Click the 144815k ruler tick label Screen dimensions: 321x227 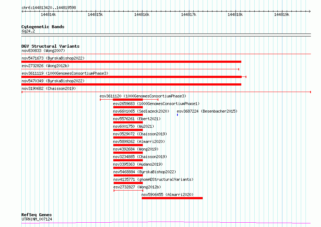pos(95,14)
